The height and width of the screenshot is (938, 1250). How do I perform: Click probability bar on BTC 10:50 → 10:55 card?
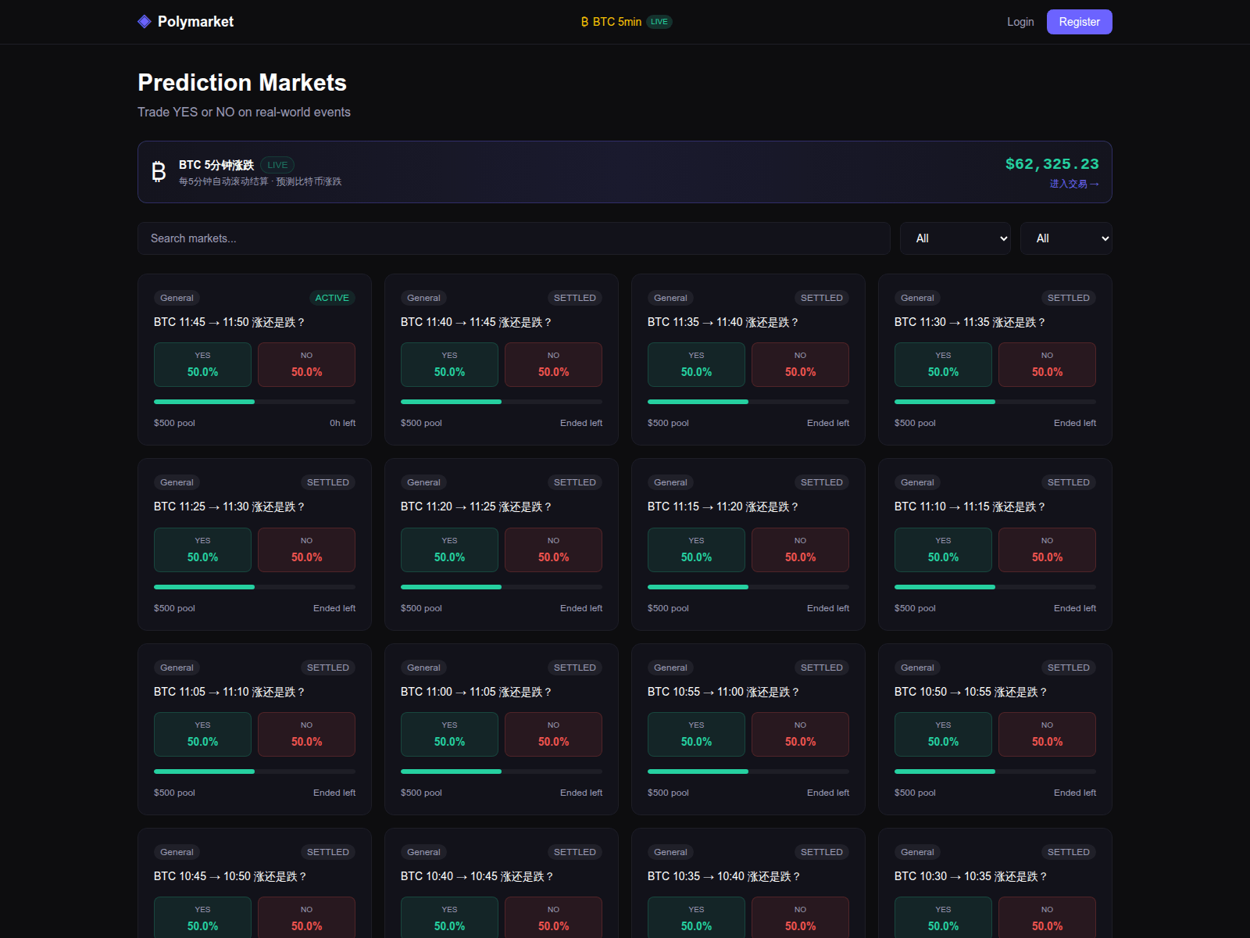995,772
